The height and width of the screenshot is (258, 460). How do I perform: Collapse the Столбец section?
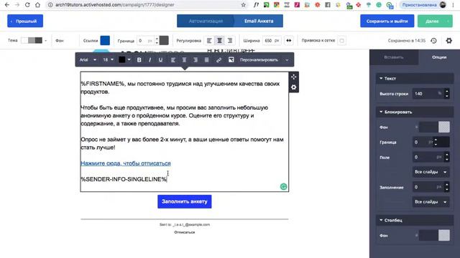click(415, 220)
